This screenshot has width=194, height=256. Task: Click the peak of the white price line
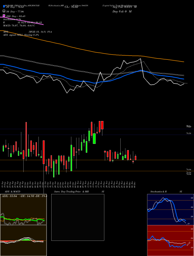coord(140,59)
